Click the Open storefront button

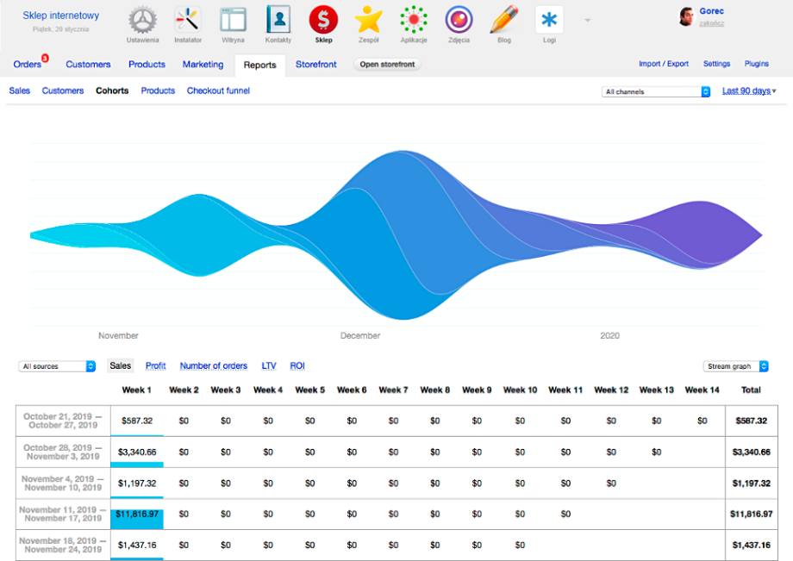pos(387,65)
